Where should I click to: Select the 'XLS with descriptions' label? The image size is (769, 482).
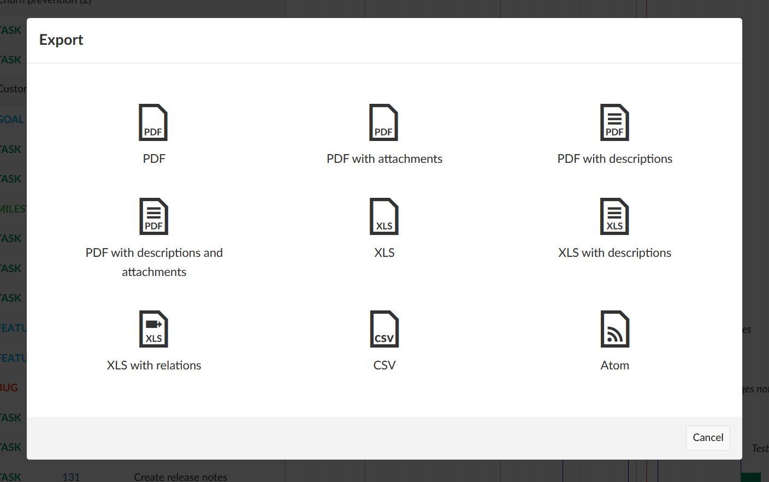point(614,253)
